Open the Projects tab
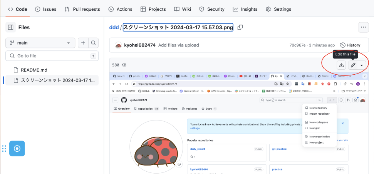Viewport: 374px width, 174px height. [153, 9]
